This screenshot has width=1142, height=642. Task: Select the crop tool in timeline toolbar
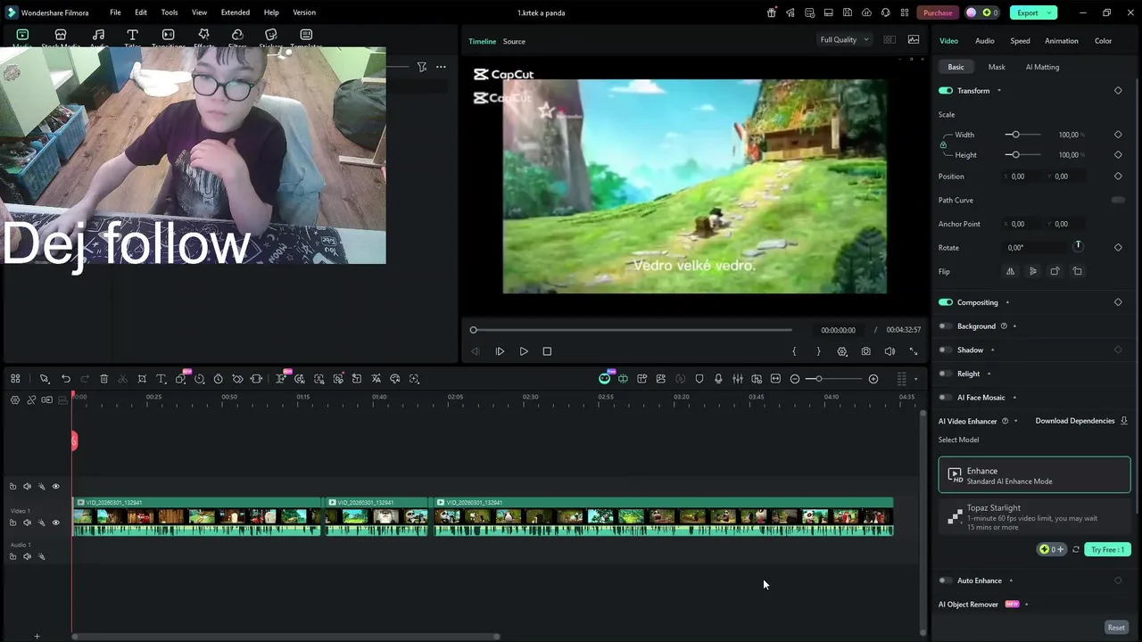[x=142, y=379]
